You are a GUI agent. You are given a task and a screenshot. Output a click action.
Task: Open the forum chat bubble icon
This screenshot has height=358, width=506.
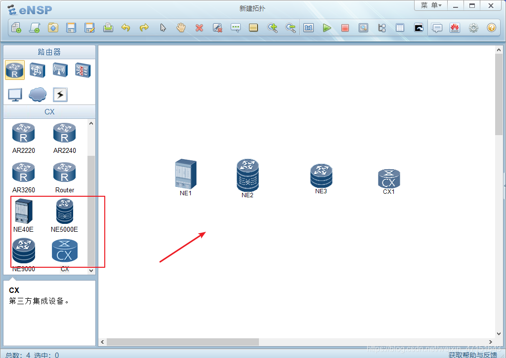click(437, 28)
